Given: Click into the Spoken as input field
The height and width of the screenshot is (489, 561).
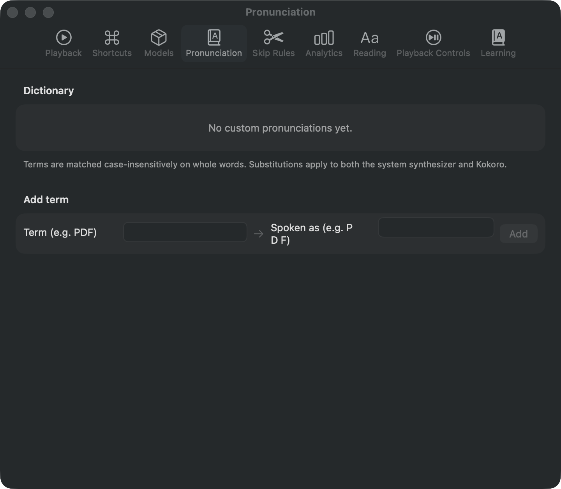Looking at the screenshot, I should click(436, 227).
